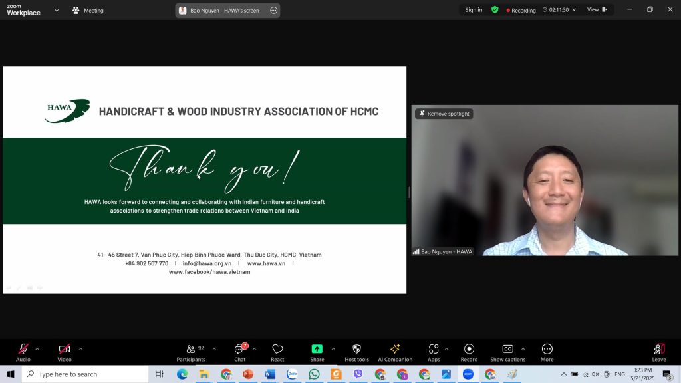Open Viber from taskbar
This screenshot has height=383, width=681.
pyautogui.click(x=358, y=374)
